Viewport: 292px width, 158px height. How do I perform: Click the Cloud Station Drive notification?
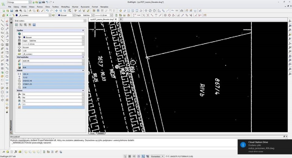265,147
